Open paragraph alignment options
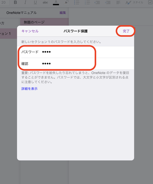 pos(118,3)
